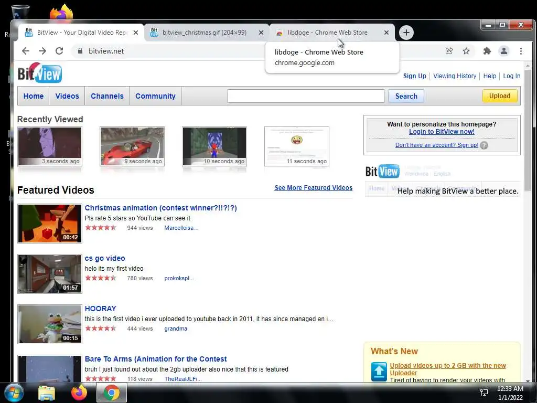
Task: Go back using the browser back arrow
Action: tap(26, 51)
